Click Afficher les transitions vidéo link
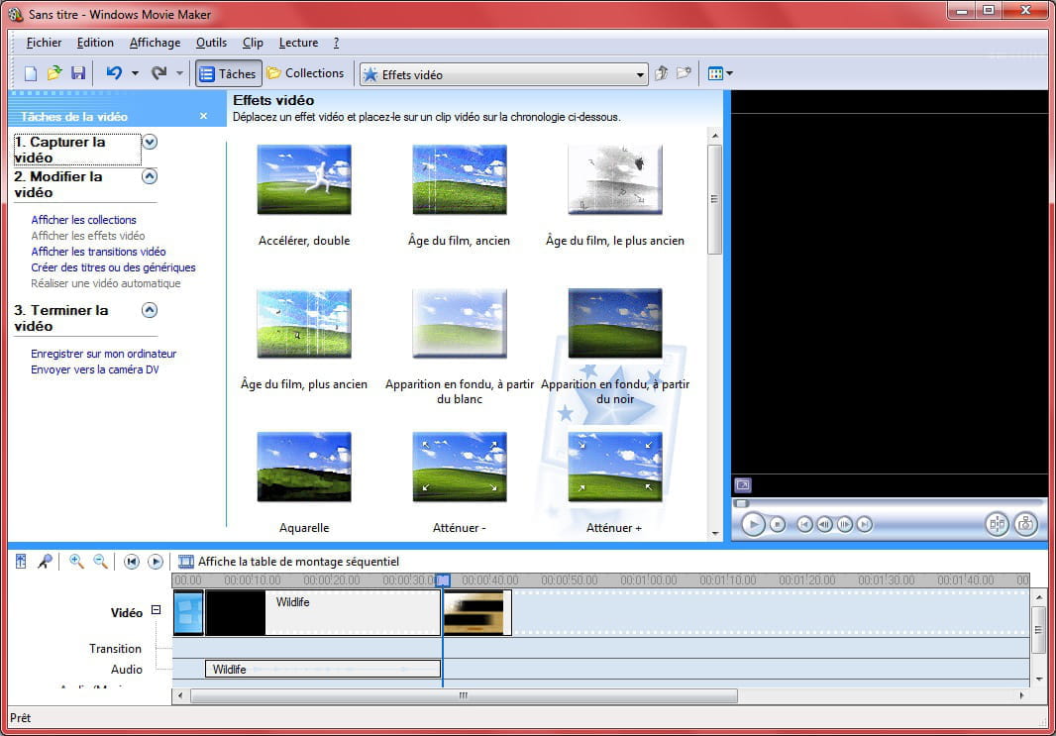 [98, 252]
